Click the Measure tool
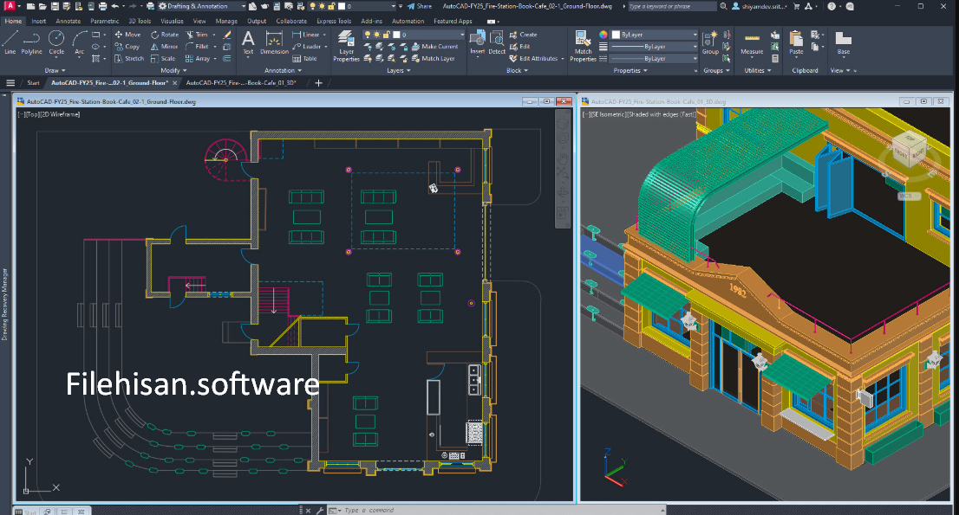Viewport: 959px width, 515px height. point(752,42)
